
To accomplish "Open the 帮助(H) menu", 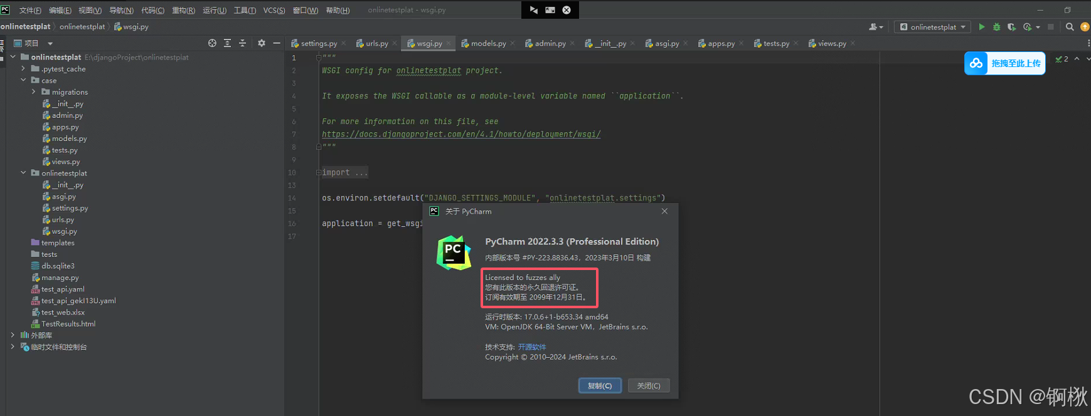I will tap(338, 10).
